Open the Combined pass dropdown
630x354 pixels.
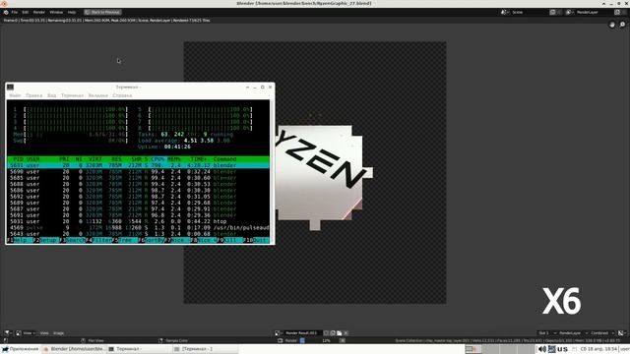pos(602,332)
